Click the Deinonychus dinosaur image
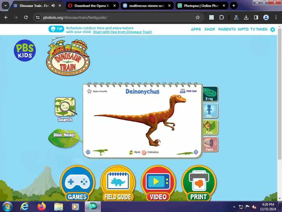The height and width of the screenshot is (212, 282). coord(140,120)
